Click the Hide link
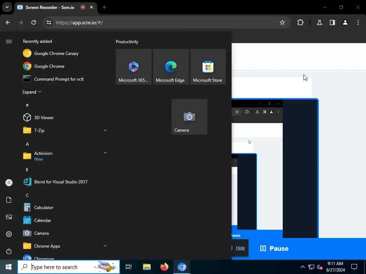366x274 pixels. tap(240, 248)
